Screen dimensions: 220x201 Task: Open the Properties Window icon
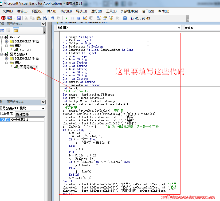105,18
